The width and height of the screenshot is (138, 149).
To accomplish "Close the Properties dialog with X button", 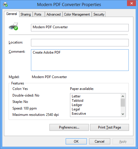I will click(x=131, y=3).
